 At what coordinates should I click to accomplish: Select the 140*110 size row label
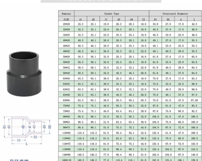pyautogui.click(x=66, y=160)
